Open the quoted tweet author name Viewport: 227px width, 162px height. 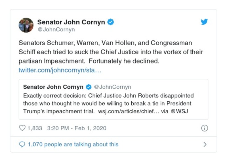coord(53,87)
